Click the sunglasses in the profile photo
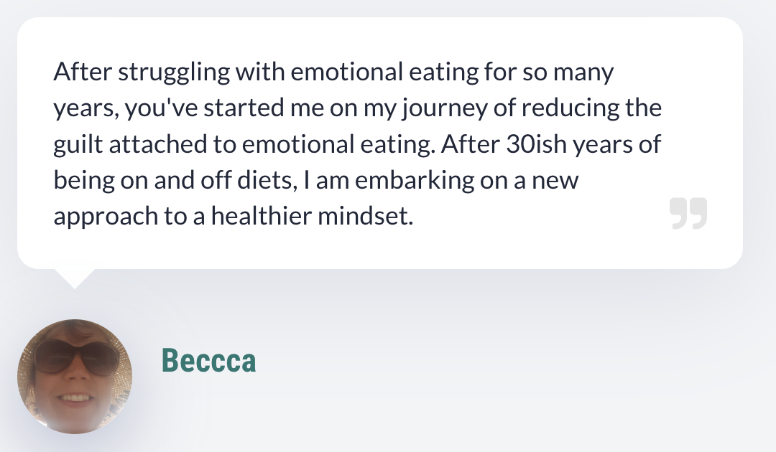Screen dimensions: 776x452 point(75,357)
